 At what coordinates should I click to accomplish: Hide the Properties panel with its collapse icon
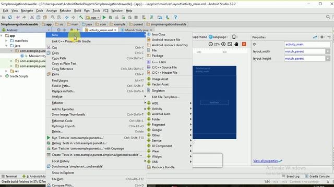[x=329, y=37]
